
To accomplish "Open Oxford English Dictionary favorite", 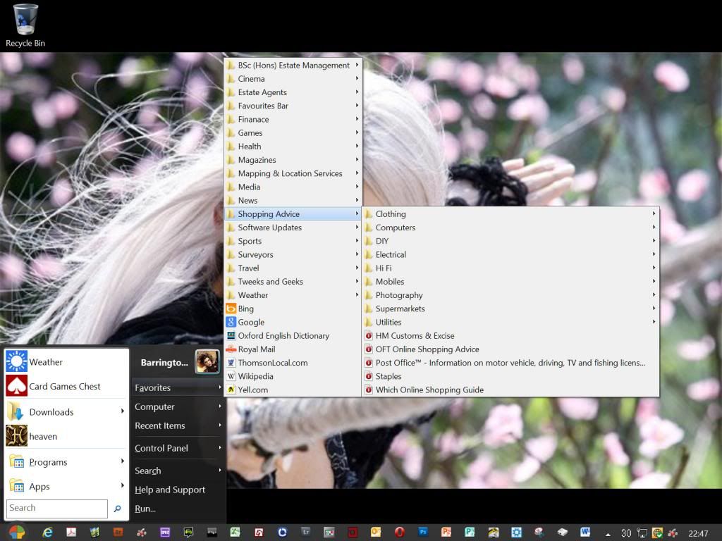I will (x=293, y=336).
